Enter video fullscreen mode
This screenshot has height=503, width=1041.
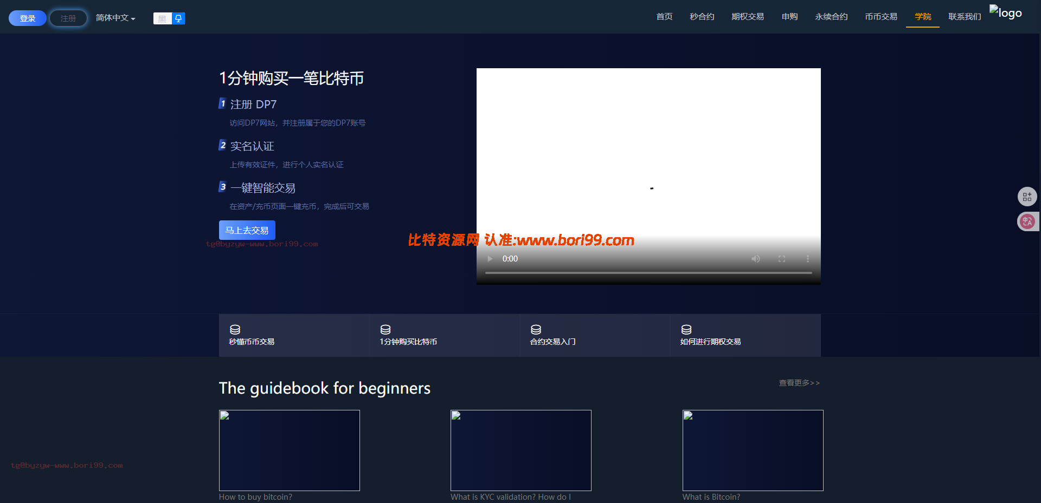click(782, 259)
